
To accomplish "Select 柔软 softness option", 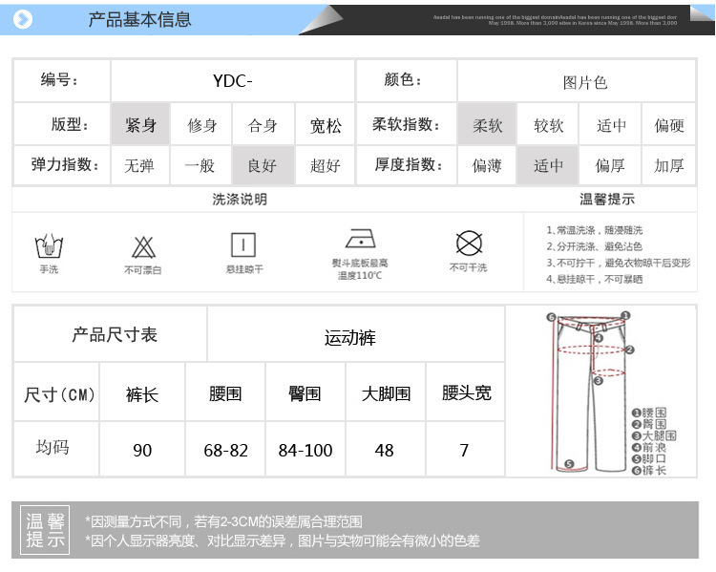I will [488, 125].
